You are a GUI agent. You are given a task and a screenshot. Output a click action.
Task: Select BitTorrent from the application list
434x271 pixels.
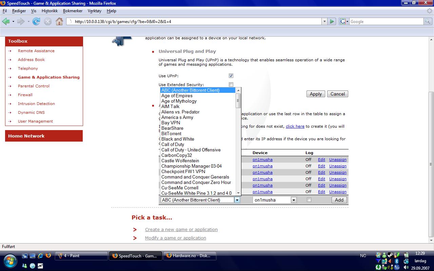point(198,133)
